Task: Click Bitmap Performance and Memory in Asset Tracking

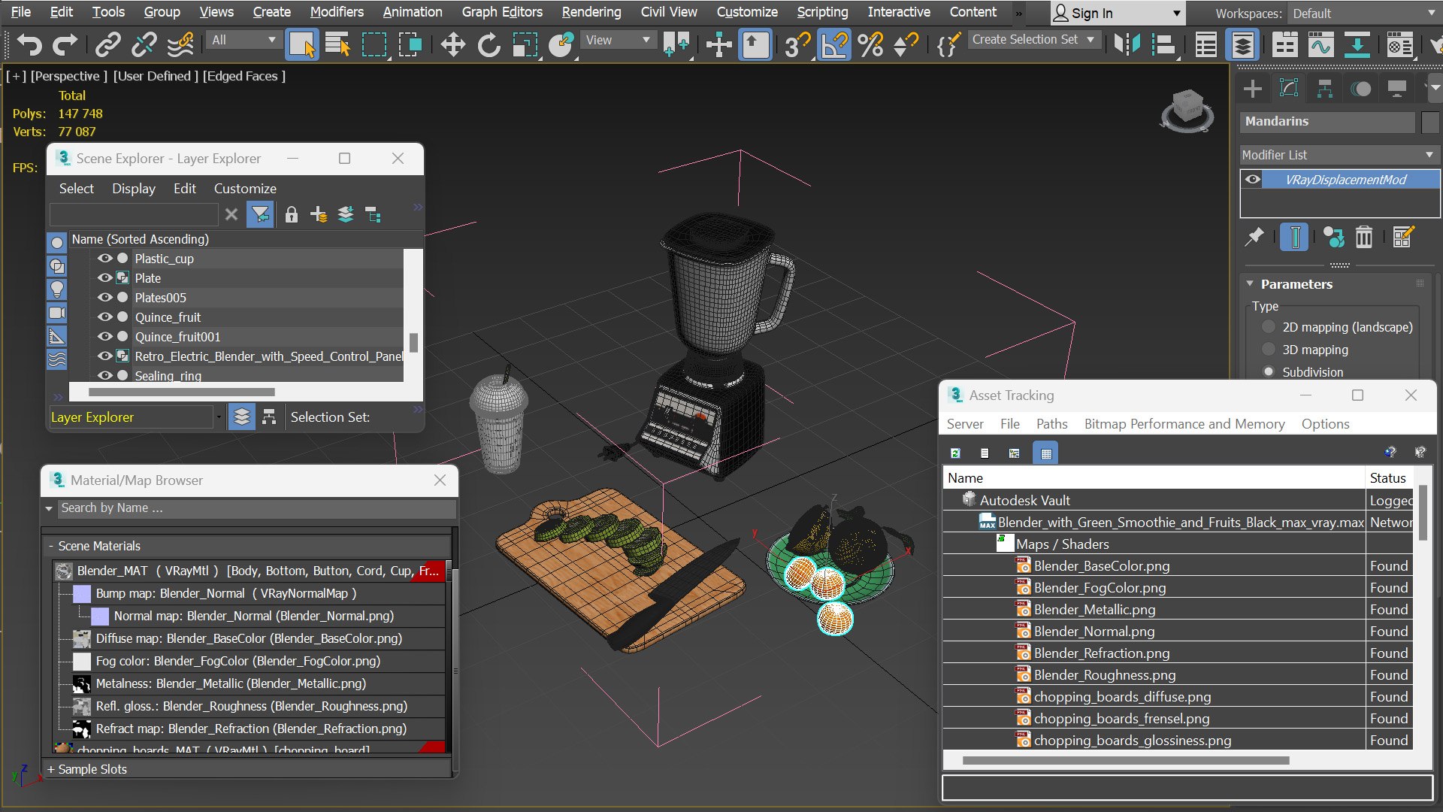Action: pyautogui.click(x=1184, y=424)
